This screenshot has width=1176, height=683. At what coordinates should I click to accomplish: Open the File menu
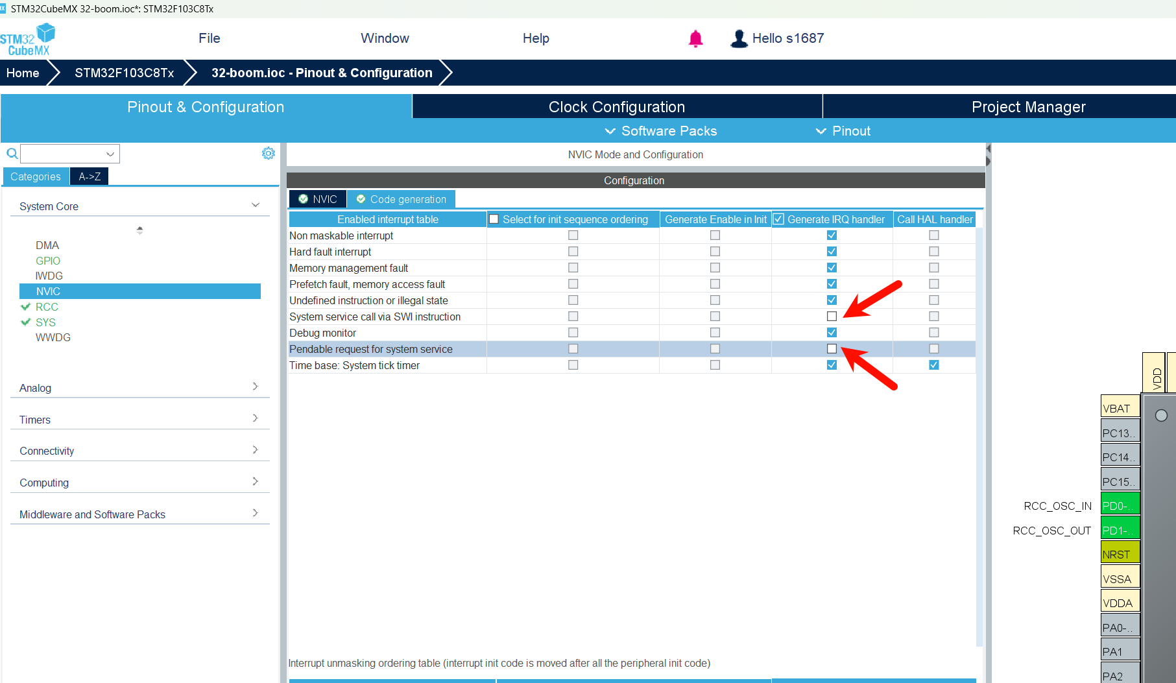coord(210,38)
